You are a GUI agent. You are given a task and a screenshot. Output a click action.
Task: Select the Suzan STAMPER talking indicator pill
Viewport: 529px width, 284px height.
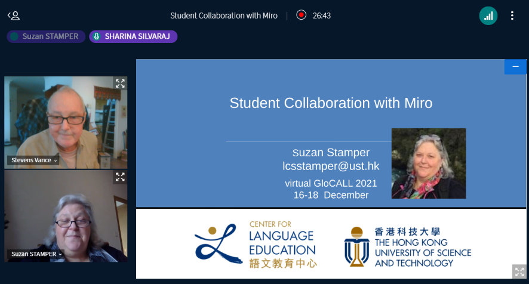pyautogui.click(x=46, y=36)
